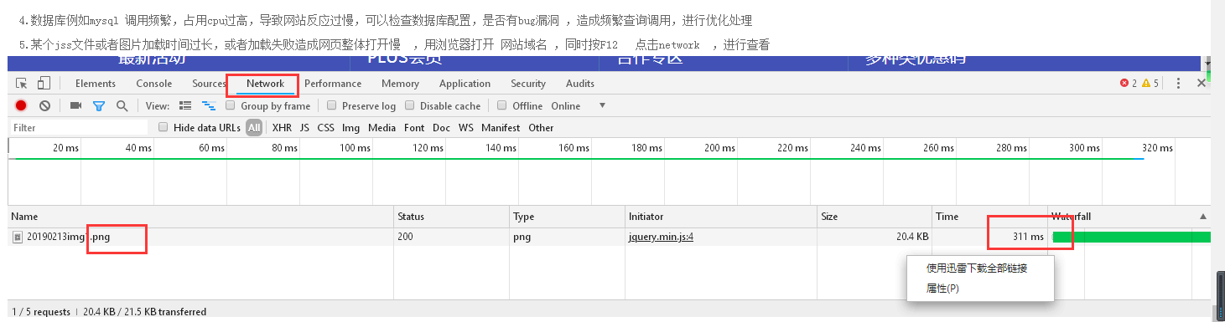Screen dimensions: 1225x322
Task: Open the Memory tab
Action: pyautogui.click(x=400, y=84)
